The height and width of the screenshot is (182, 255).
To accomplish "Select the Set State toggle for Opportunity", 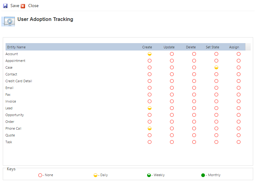I will point(216,115).
